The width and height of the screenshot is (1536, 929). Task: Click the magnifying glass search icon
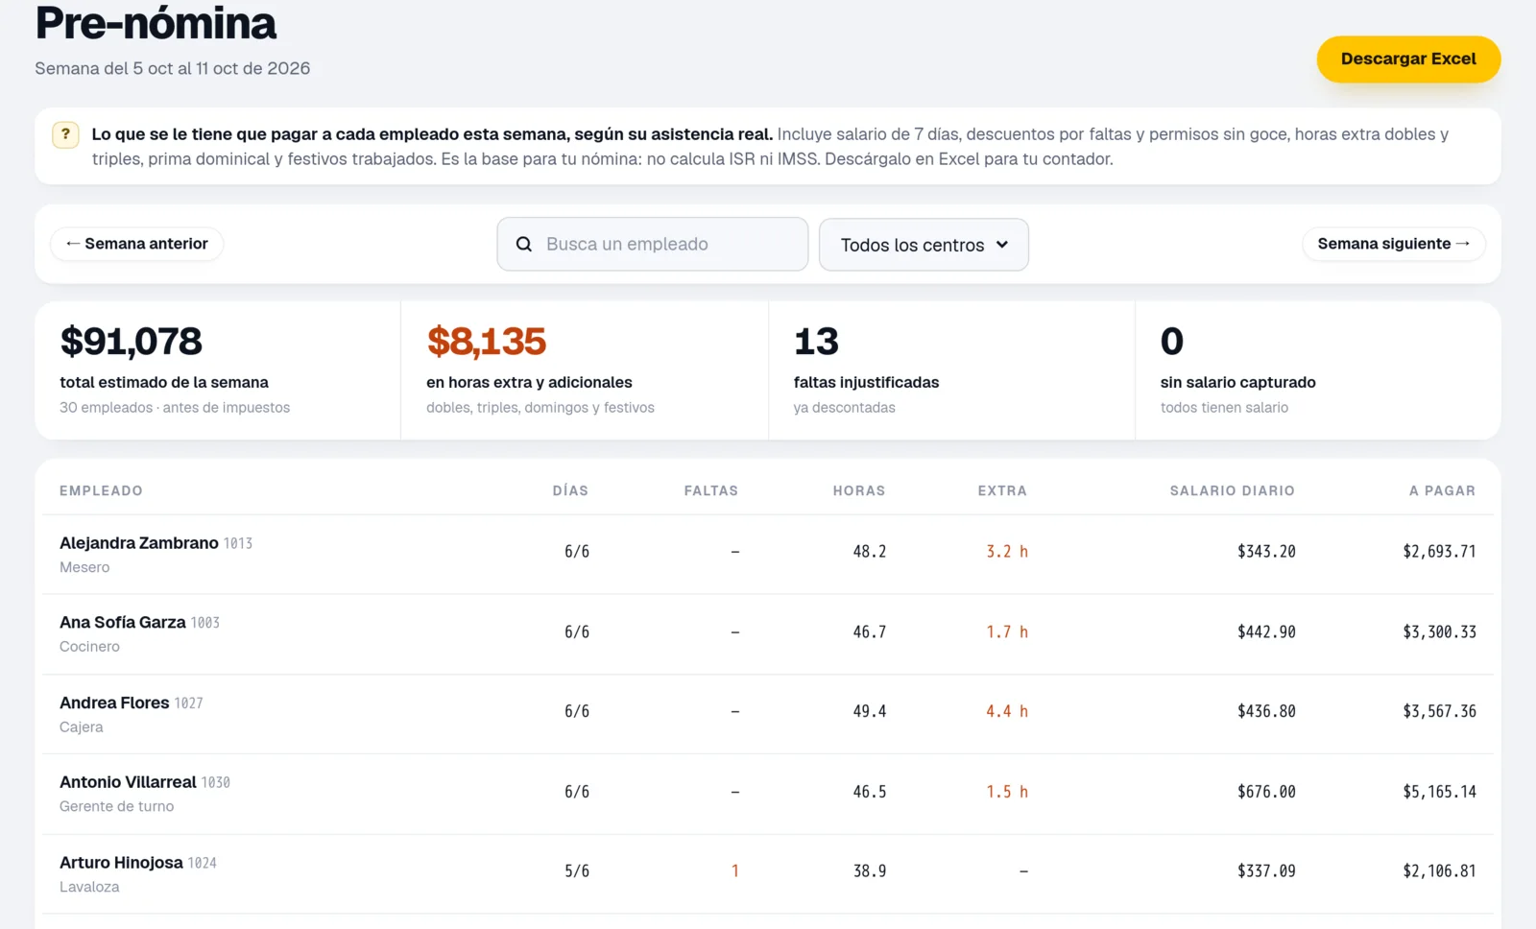point(524,245)
